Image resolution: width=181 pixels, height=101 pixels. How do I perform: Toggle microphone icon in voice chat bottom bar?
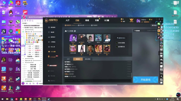tap(30, 83)
